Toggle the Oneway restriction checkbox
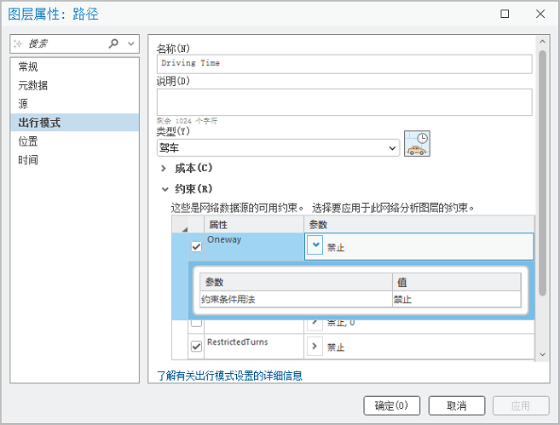The width and height of the screenshot is (560, 425). [x=197, y=247]
